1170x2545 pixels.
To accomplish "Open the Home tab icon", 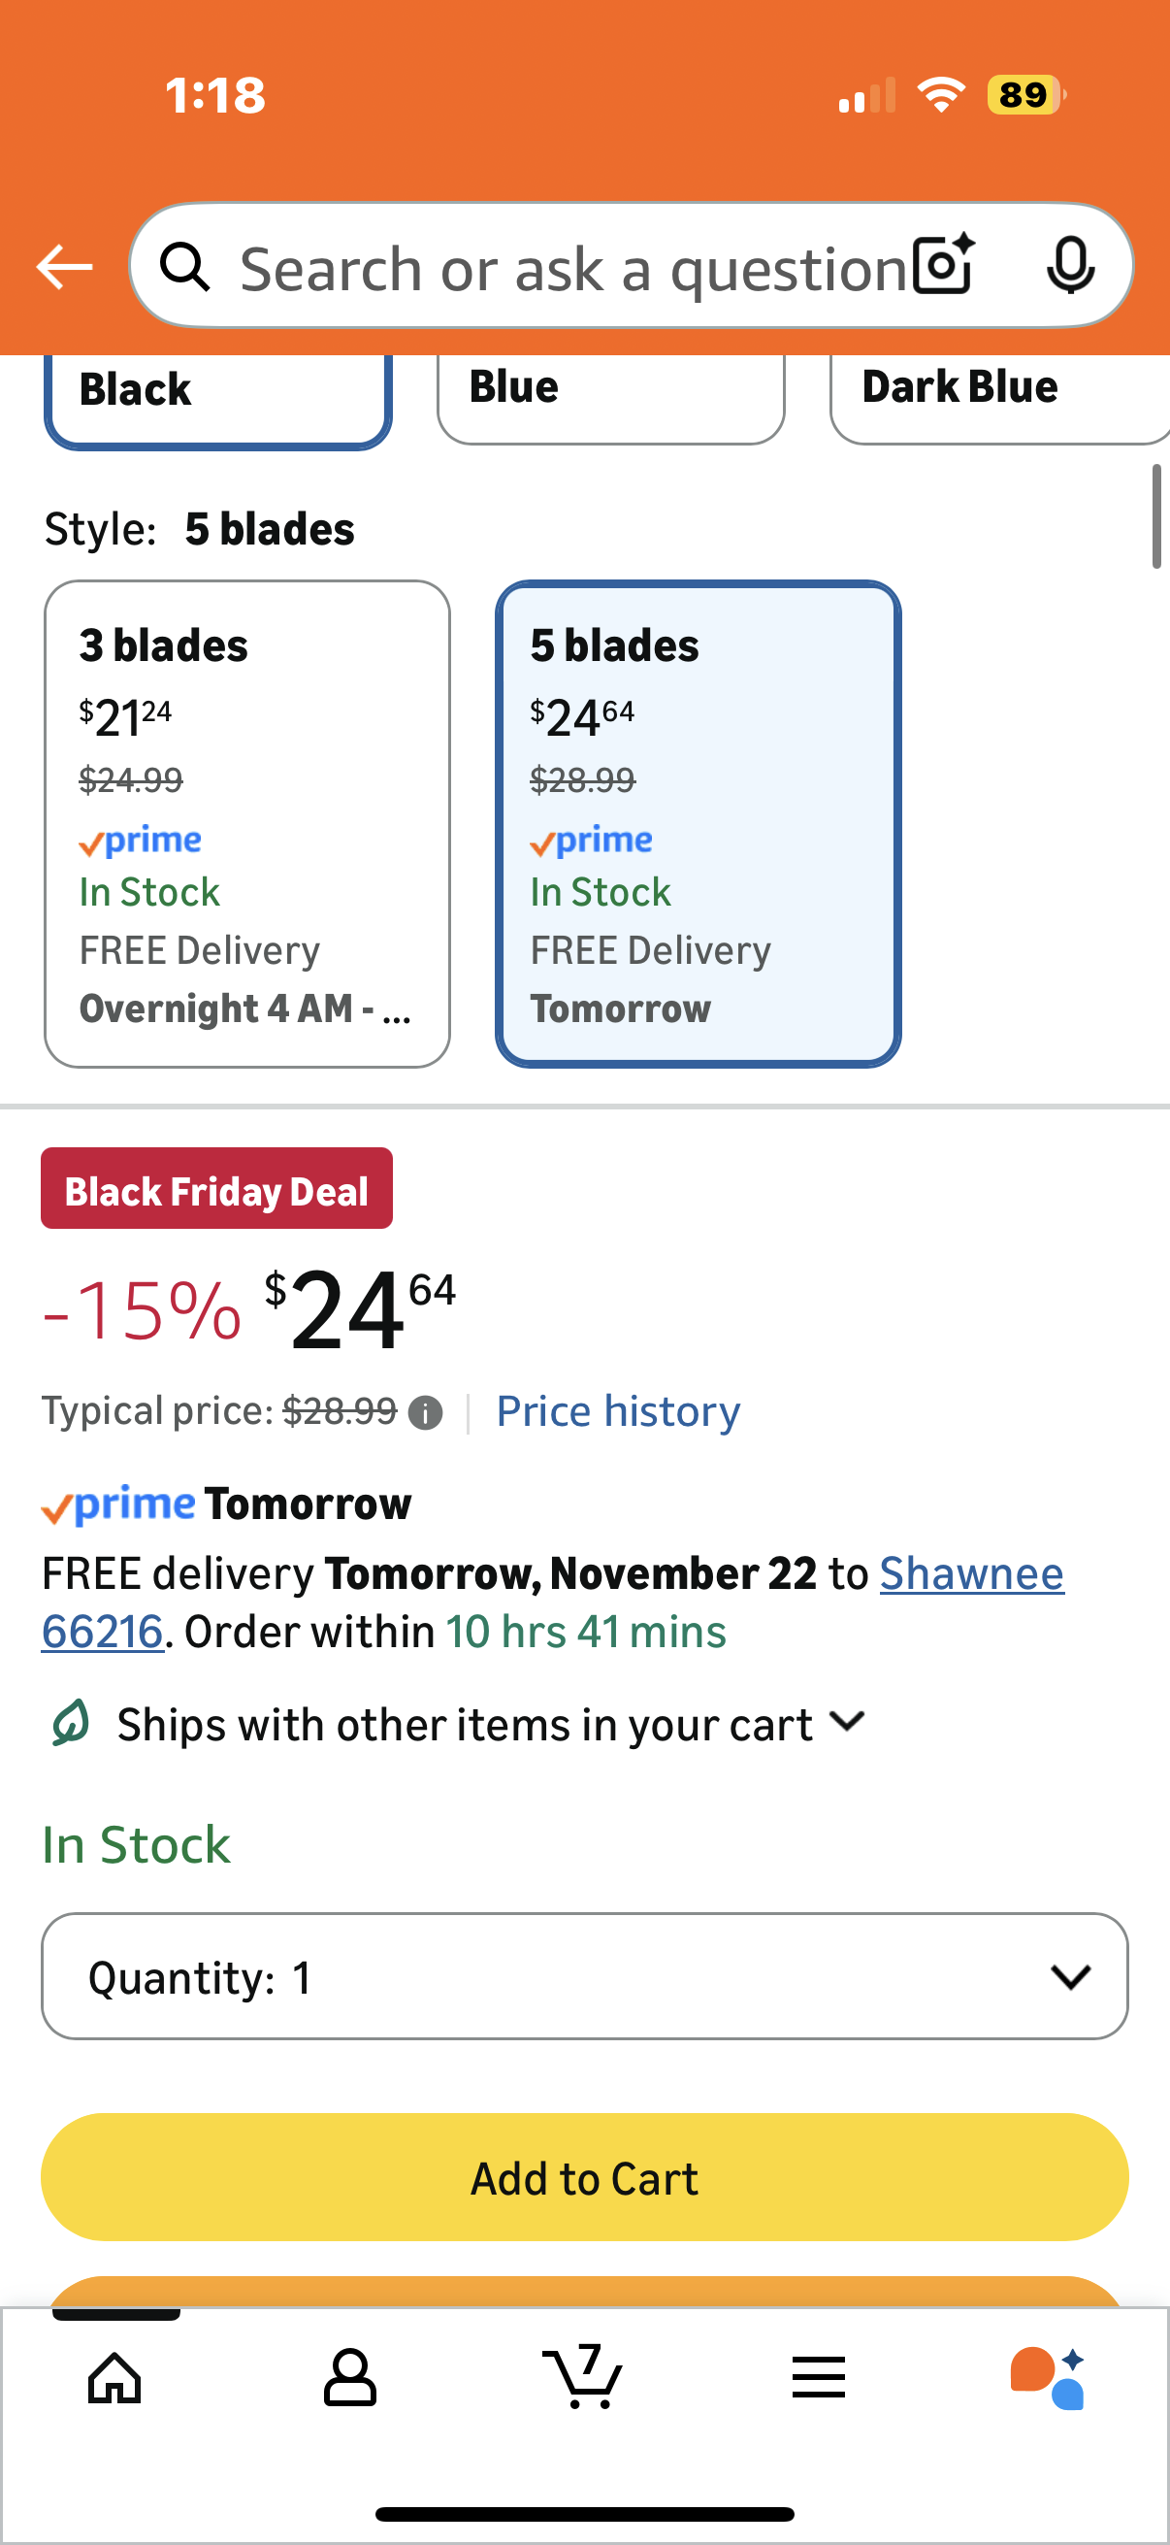I will point(115,2377).
